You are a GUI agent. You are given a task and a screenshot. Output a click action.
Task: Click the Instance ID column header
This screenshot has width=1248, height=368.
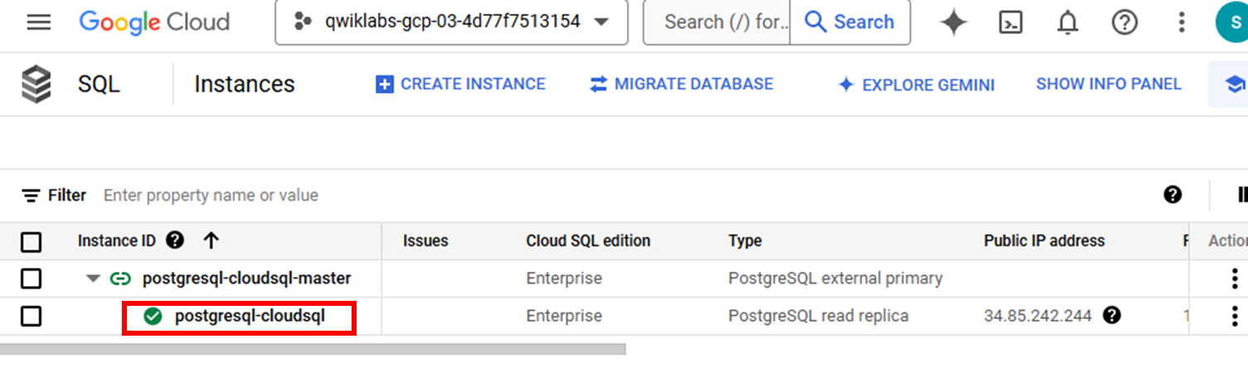coord(116,241)
